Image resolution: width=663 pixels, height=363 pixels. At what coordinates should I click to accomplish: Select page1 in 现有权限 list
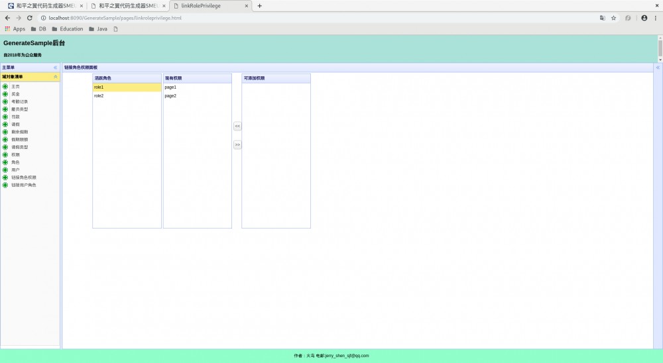(198, 87)
